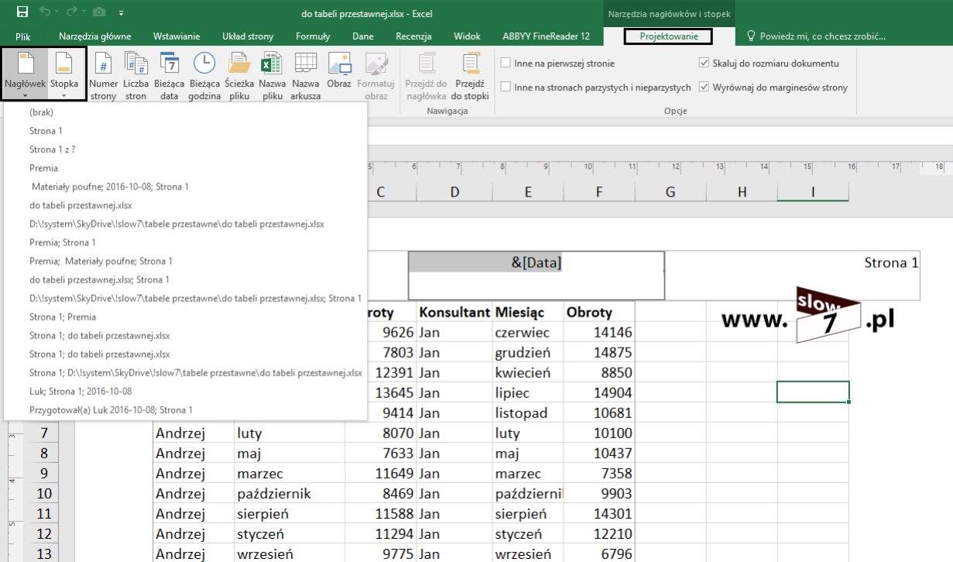
Task: Select the Projektowanie tab
Action: coord(669,36)
